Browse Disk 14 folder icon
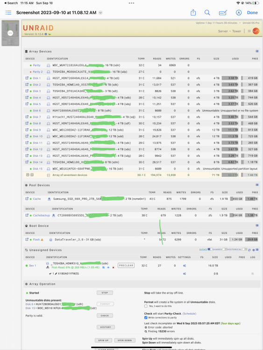The height and width of the screenshot is (350, 263). [27, 162]
